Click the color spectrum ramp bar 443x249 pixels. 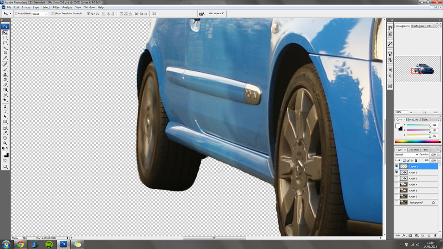417,142
